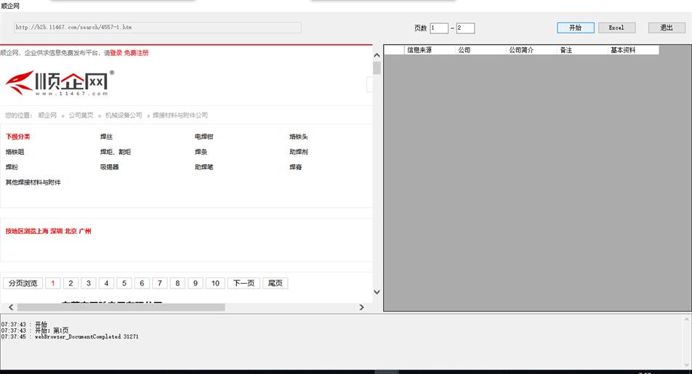Browse companies in 深圳

pos(57,231)
